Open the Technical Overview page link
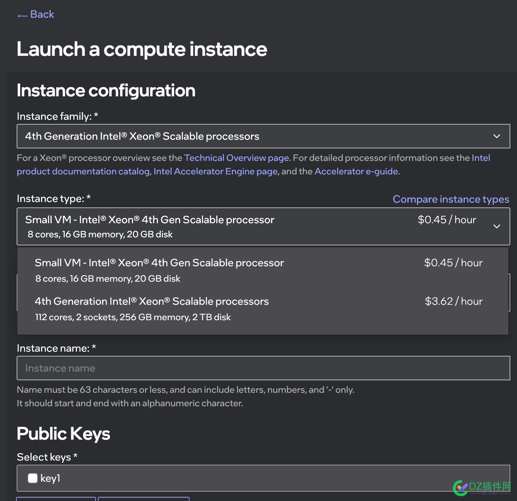 pos(236,158)
